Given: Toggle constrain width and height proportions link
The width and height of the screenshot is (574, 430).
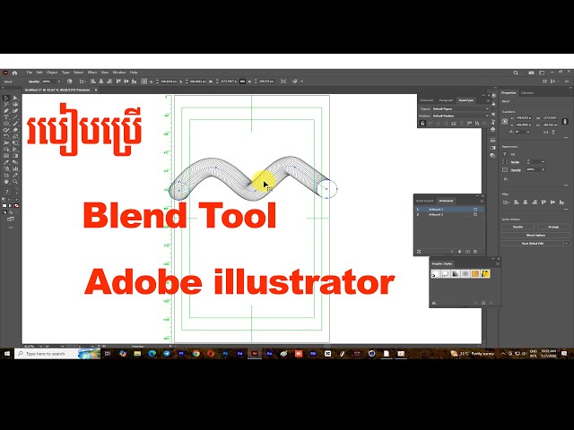Looking at the screenshot, I should point(565,122).
